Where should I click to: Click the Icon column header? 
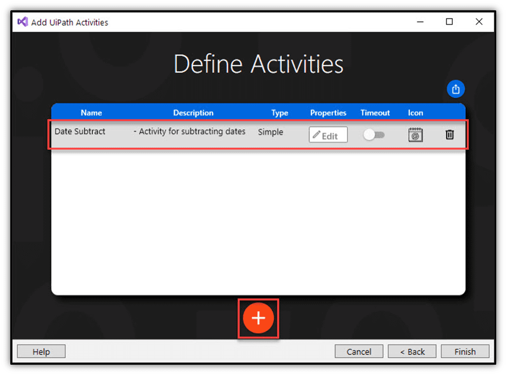coord(415,113)
